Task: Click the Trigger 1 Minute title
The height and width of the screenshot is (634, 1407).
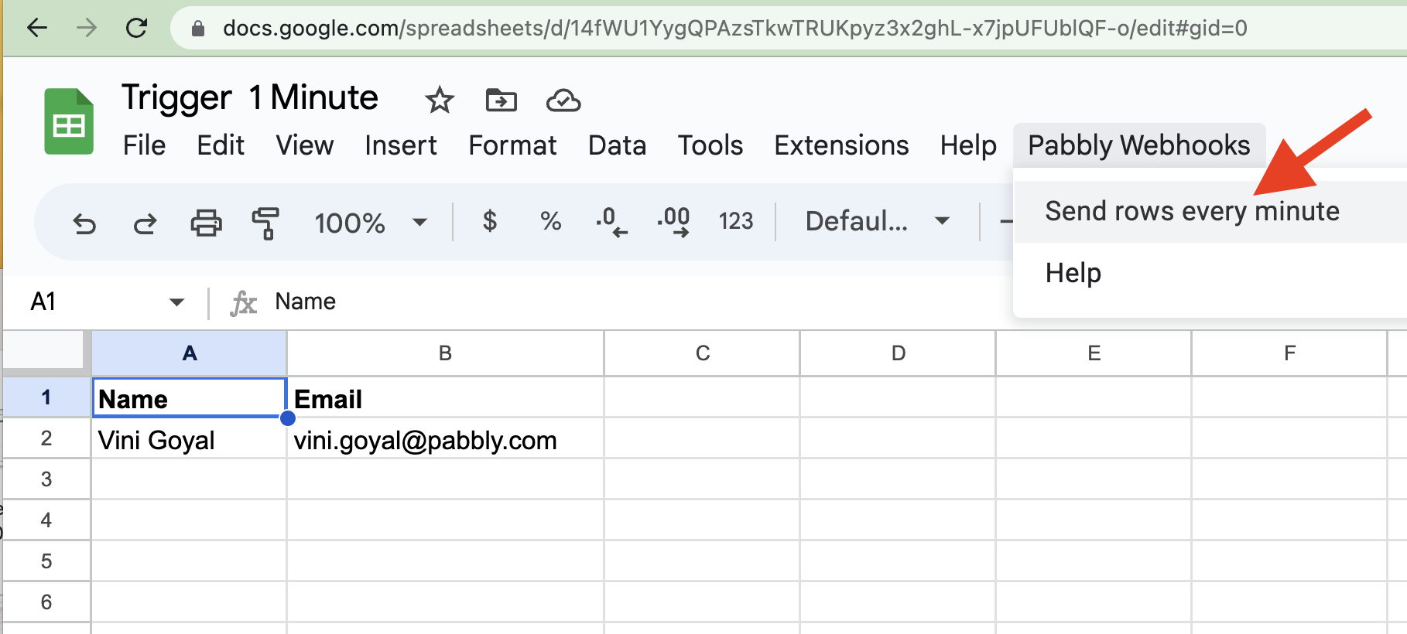Action: [x=249, y=98]
